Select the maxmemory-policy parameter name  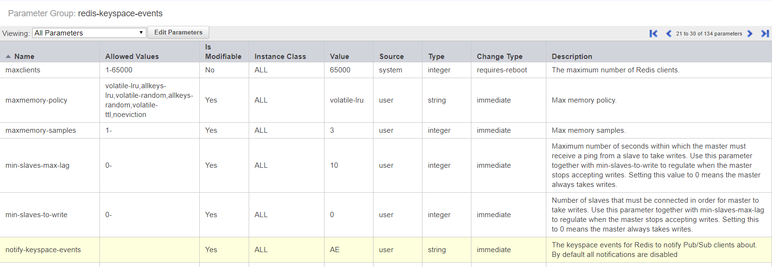coord(36,100)
